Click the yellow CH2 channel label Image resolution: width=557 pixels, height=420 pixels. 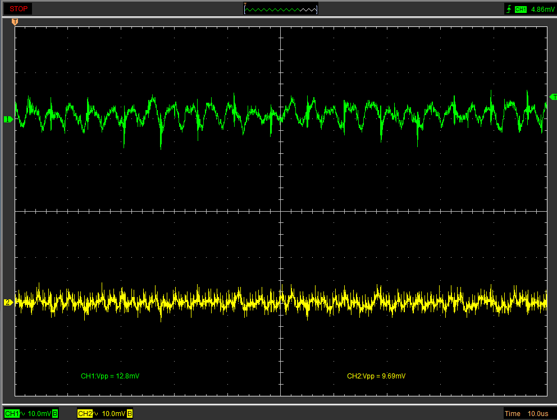(x=85, y=414)
